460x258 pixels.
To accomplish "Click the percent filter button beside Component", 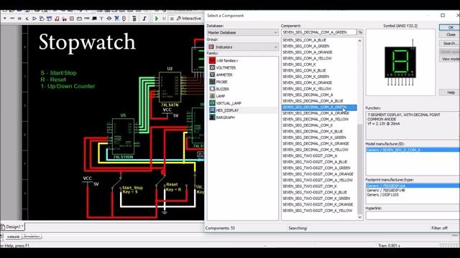I will pos(359,32).
